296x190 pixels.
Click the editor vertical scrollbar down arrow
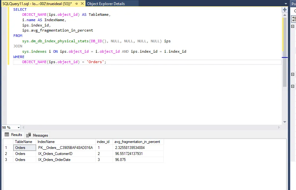285,122
